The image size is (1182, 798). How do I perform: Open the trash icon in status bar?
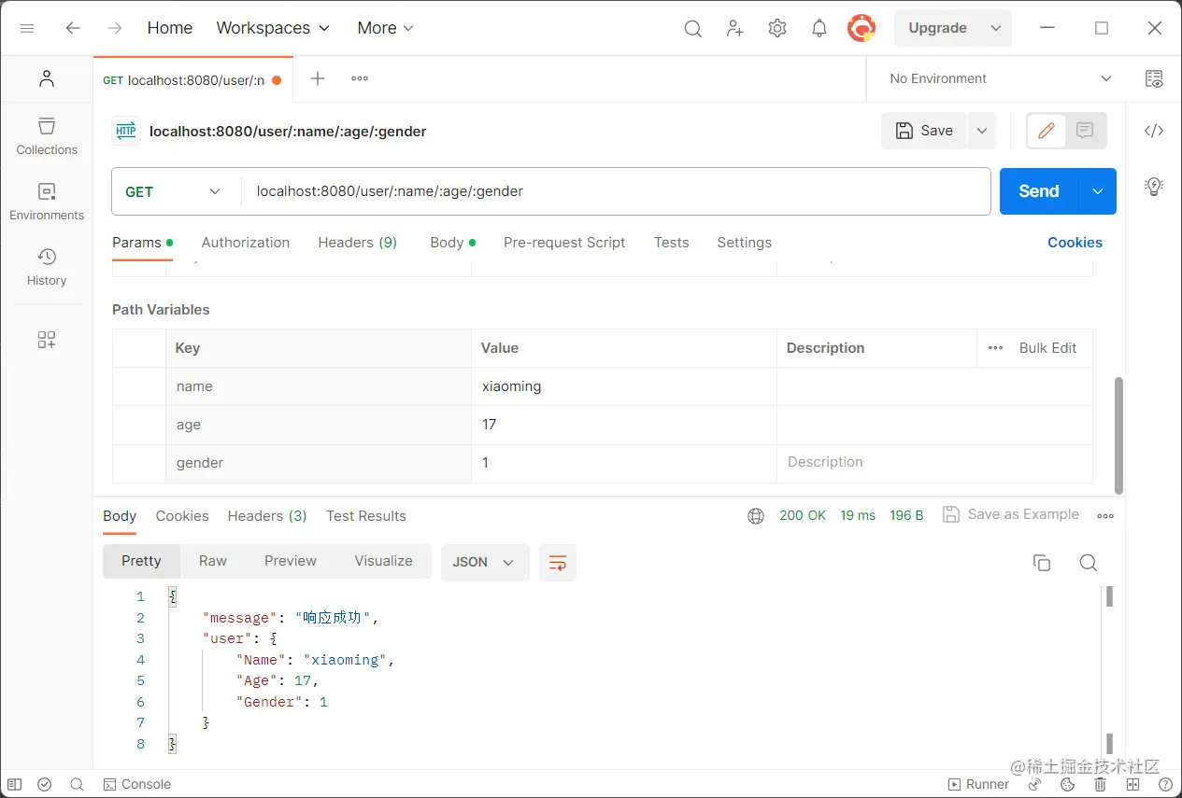1101,785
